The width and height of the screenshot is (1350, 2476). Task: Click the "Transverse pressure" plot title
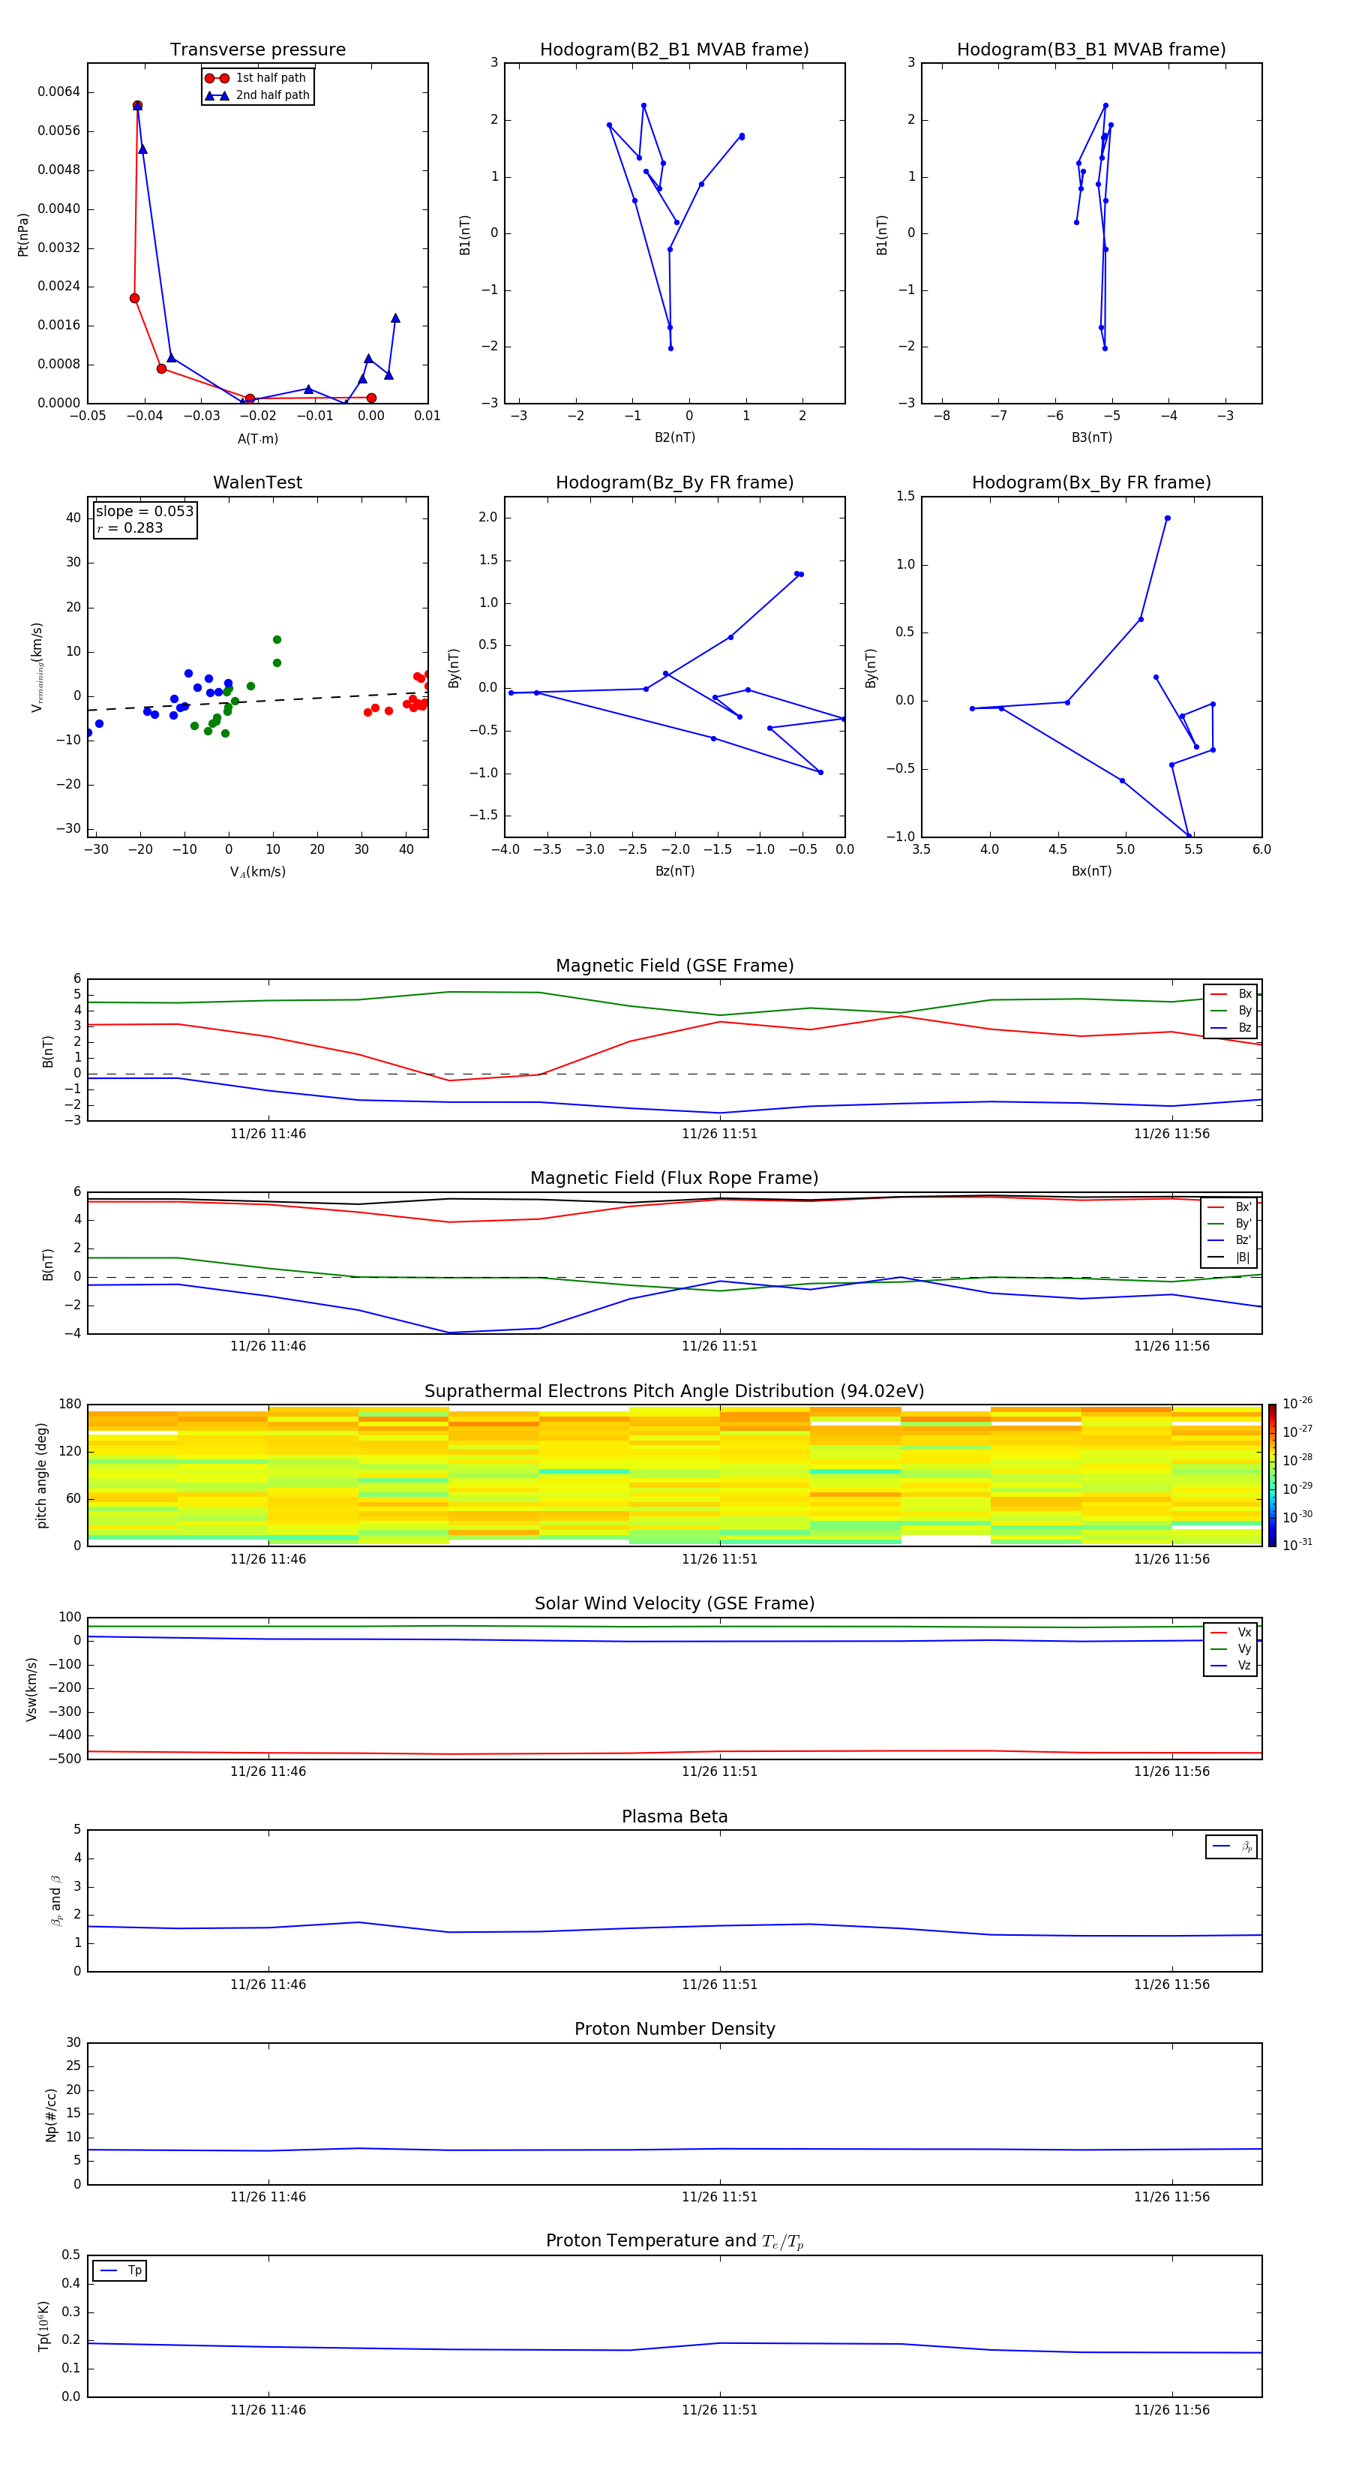click(257, 49)
